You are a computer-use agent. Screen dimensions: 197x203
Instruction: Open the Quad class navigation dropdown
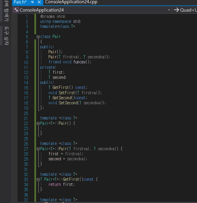point(185,10)
